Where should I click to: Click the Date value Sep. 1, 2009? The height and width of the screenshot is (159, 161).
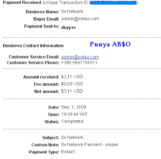pos(74,107)
